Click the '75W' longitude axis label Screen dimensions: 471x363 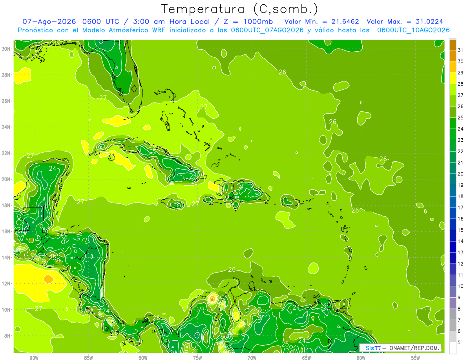[197, 358]
